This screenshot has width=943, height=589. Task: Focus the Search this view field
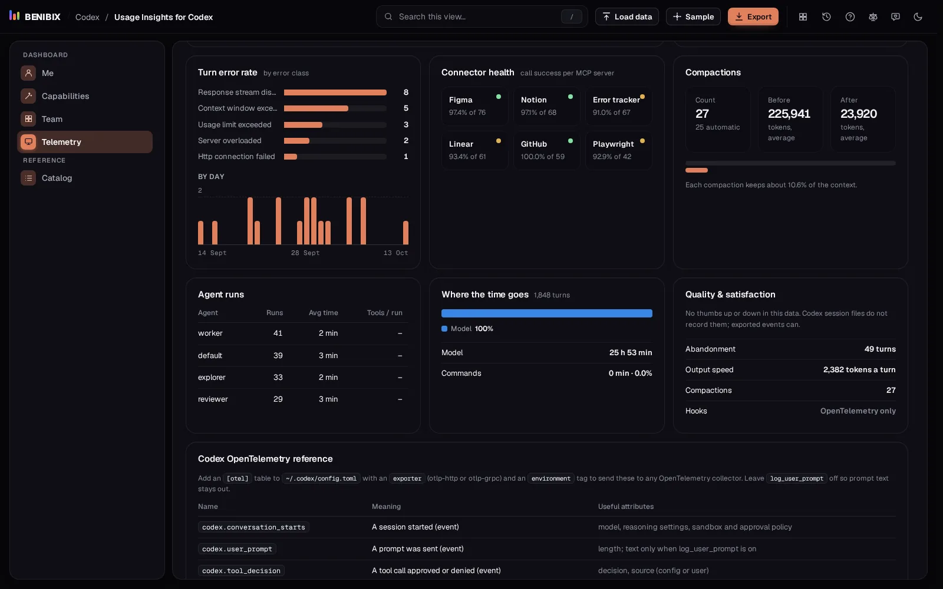[x=482, y=16]
